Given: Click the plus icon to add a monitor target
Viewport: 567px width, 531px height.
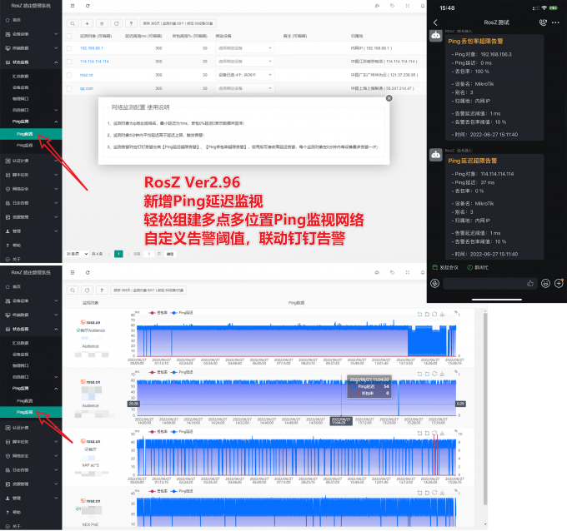Looking at the screenshot, I should (x=88, y=23).
